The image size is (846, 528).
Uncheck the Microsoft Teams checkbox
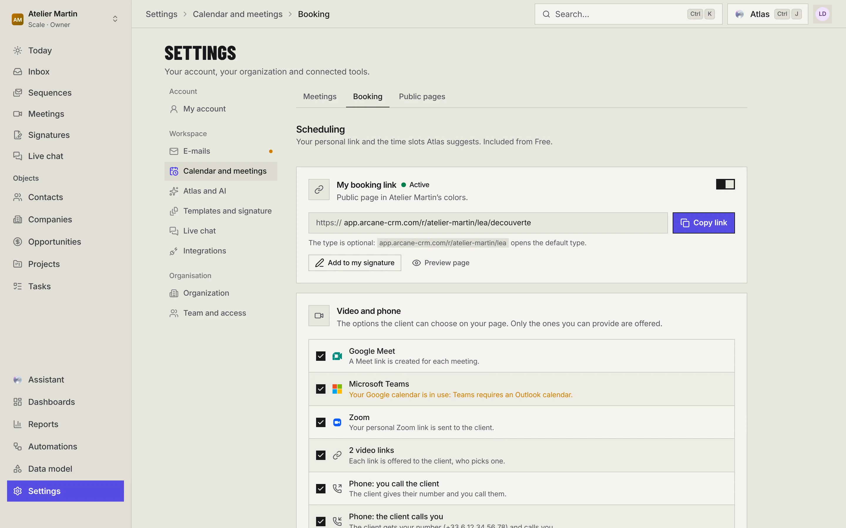(320, 389)
